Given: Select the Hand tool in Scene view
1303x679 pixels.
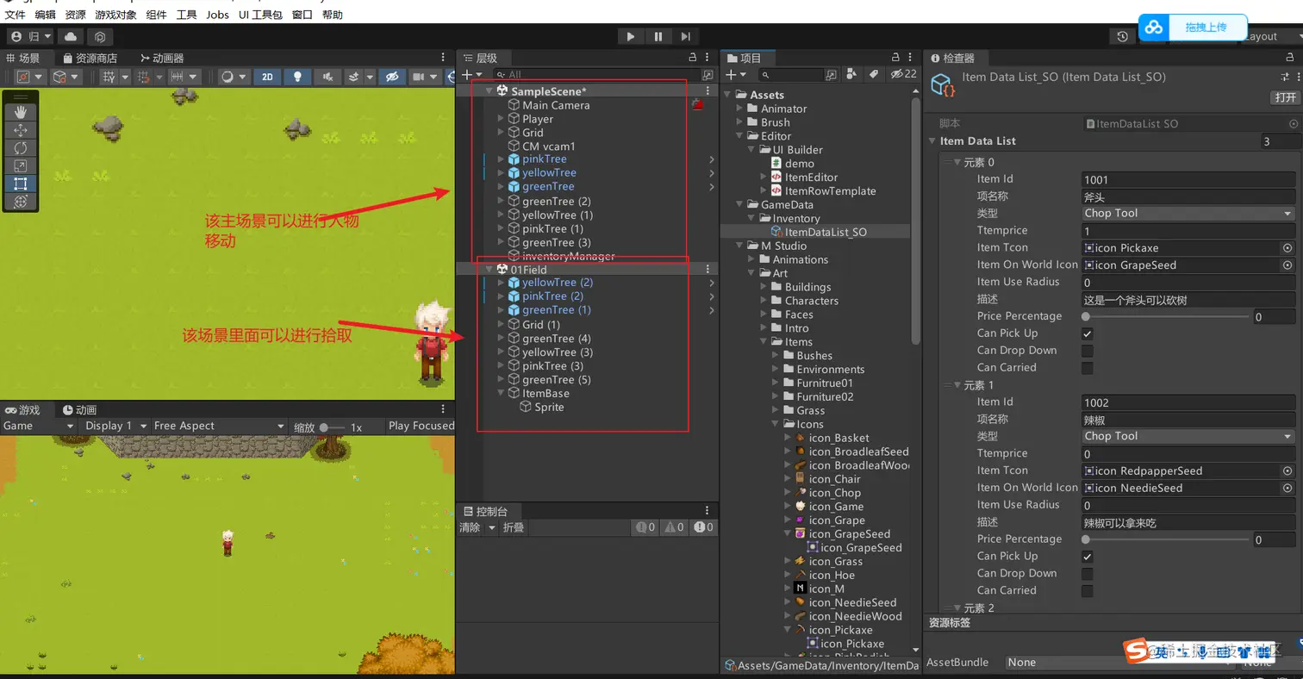Looking at the screenshot, I should [21, 111].
